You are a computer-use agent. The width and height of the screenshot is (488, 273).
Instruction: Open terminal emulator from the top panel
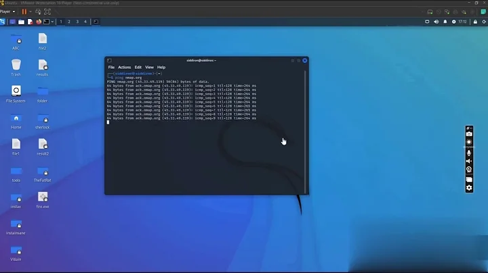pos(46,22)
